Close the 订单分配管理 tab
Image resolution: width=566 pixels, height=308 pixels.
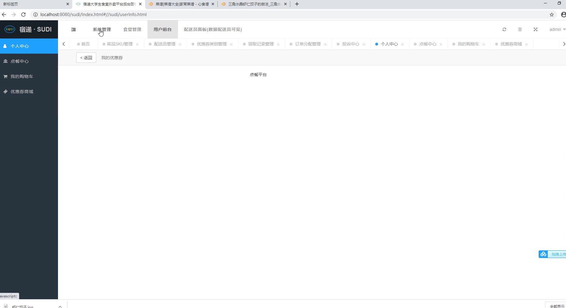point(325,44)
